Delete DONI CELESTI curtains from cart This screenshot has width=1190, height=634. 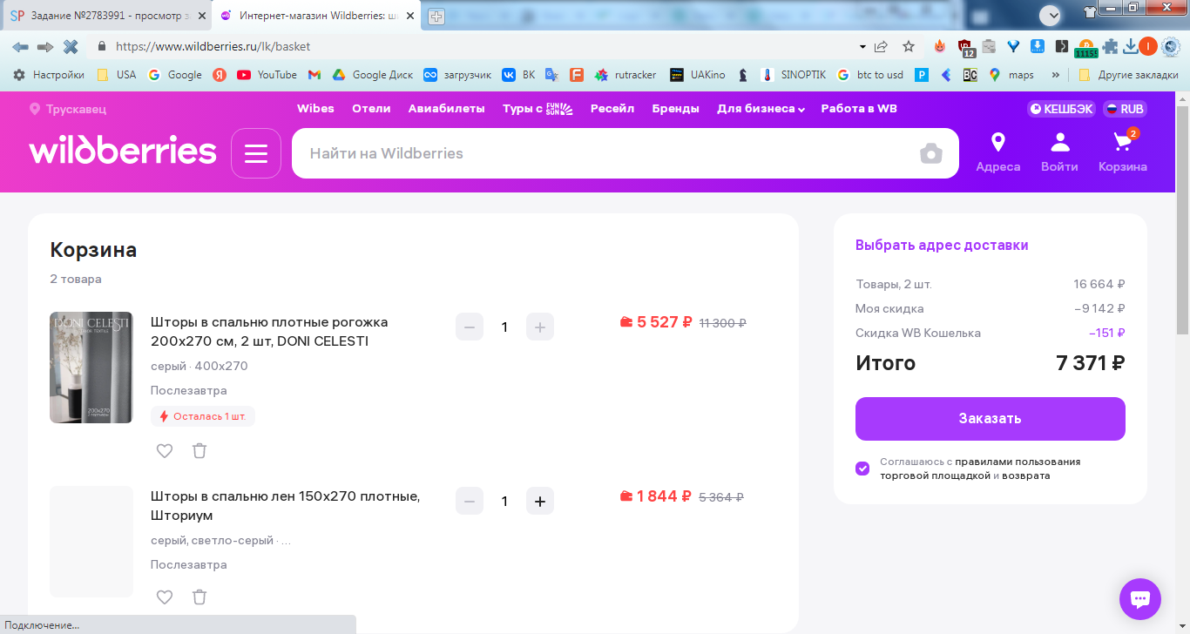(x=199, y=450)
